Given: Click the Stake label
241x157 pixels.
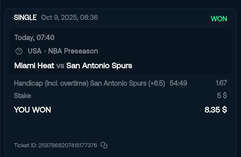Looking at the screenshot, I should (22, 96).
